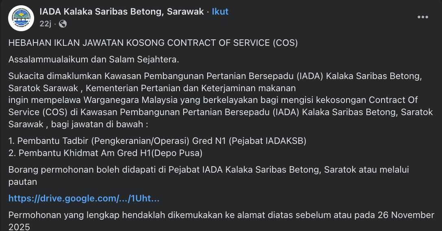The height and width of the screenshot is (231, 442).
Task: Open the IADA Kalaka Saribas Betong page name
Action: (121, 12)
